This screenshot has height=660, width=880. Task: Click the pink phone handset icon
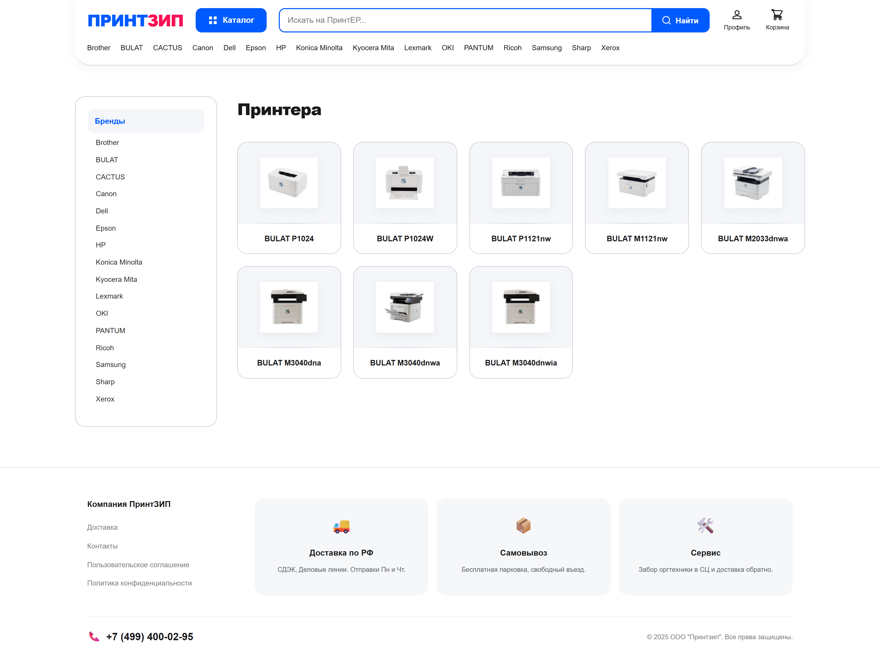coord(94,636)
